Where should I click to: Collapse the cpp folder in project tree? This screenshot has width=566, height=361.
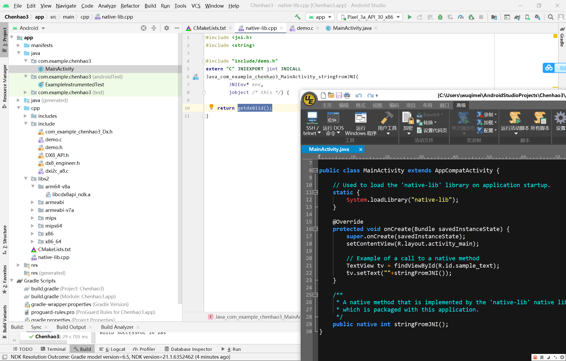point(19,108)
